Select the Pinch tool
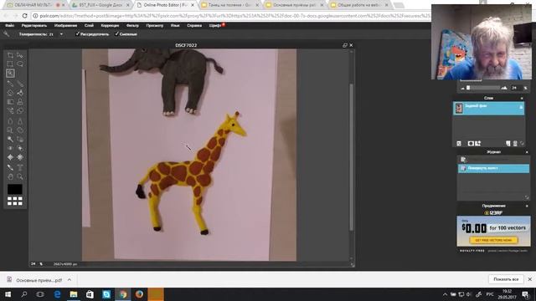536x301 pixels. (20, 157)
